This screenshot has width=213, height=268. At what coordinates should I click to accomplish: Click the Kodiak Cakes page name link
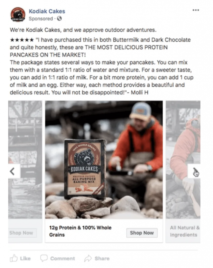coord(47,11)
